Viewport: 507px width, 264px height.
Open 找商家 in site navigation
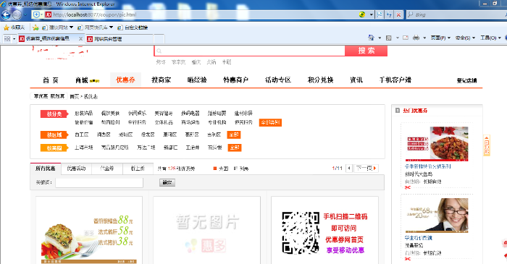tap(161, 80)
